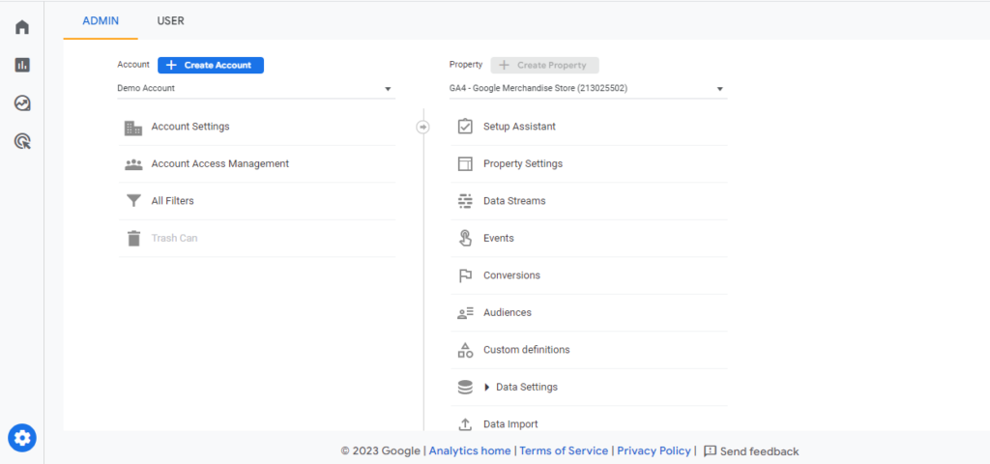Open the Analytics home link
The image size is (990, 464).
click(470, 451)
